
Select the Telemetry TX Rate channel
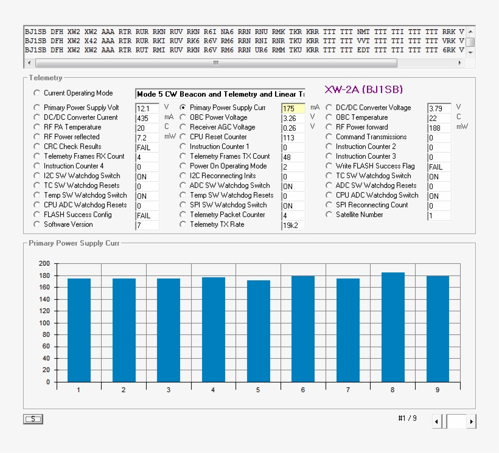183,224
